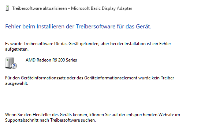The height and width of the screenshot is (138, 201).
Task: Click the line starting 'Wenn Sie den Hersteller'
Action: tap(93, 115)
